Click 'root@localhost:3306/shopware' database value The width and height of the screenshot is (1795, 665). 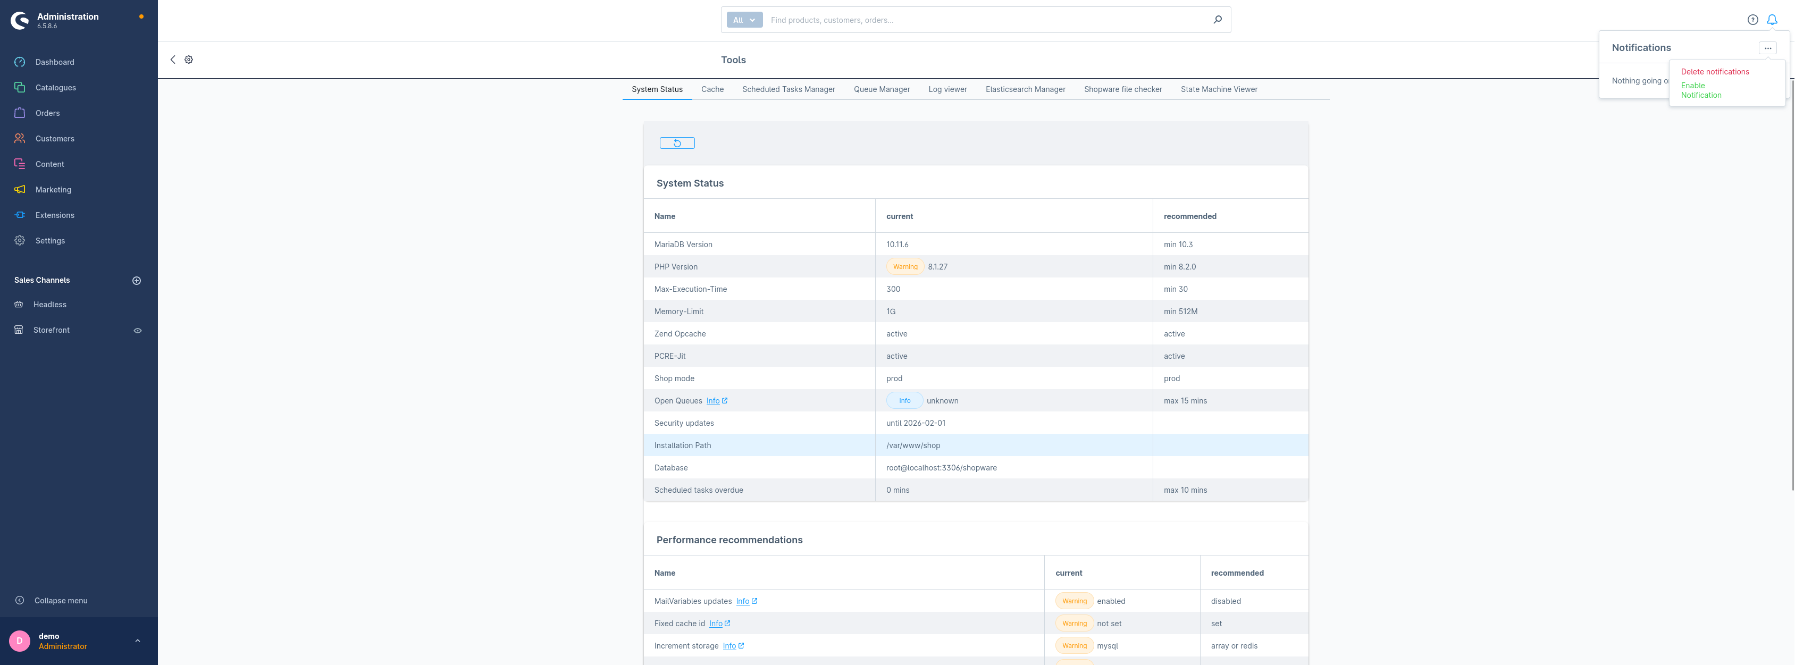pos(942,467)
